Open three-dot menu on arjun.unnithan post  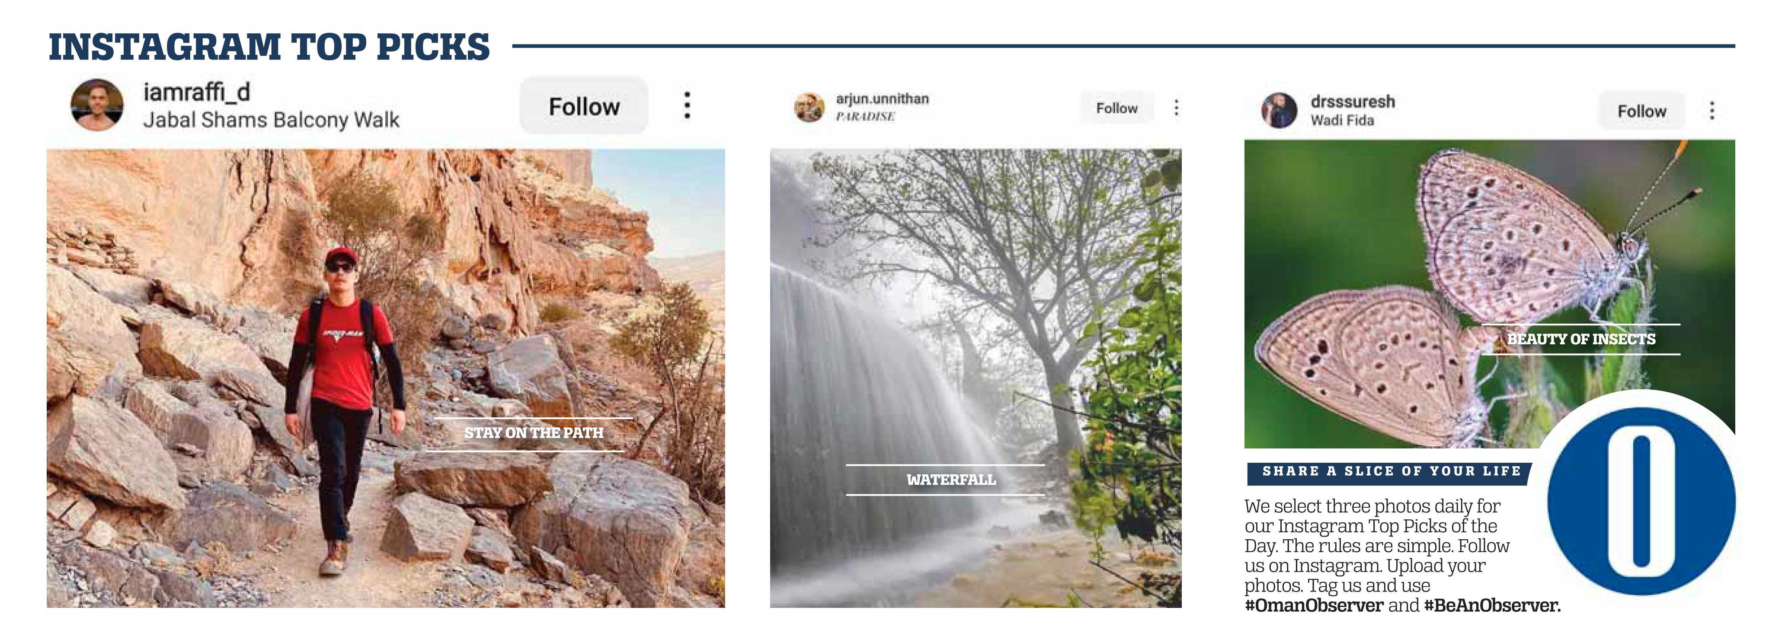[1176, 107]
